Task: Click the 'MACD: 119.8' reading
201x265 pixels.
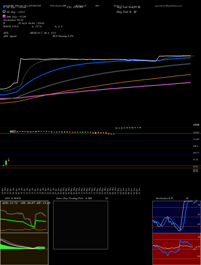Action: (x=11, y=26)
